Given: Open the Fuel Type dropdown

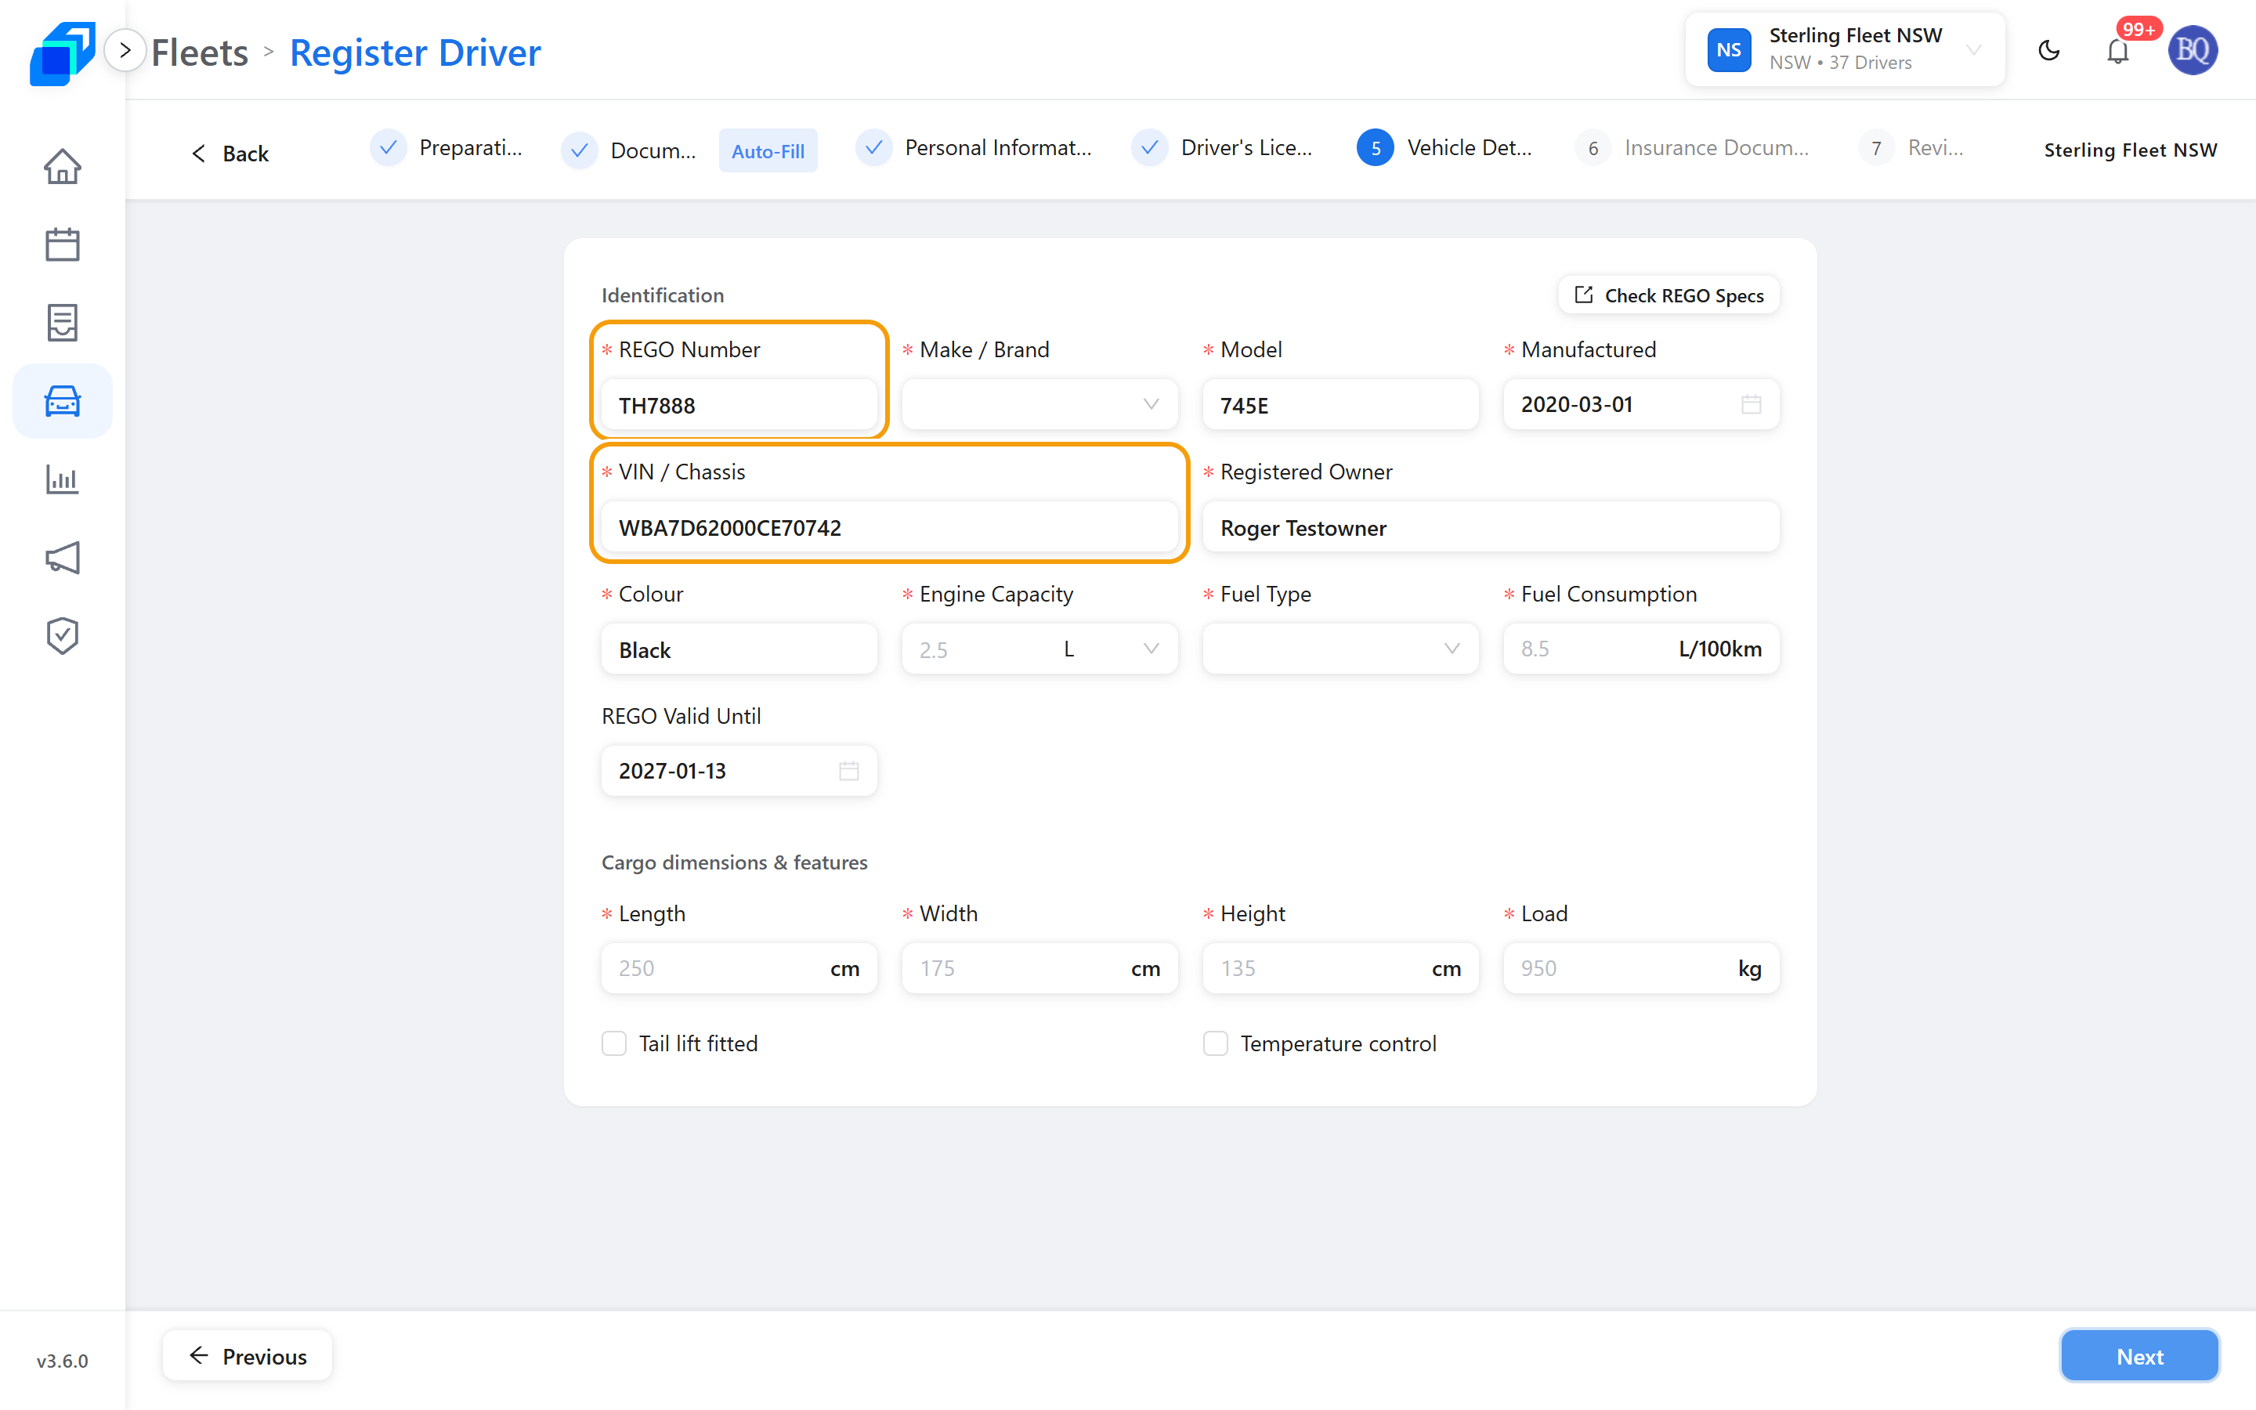Looking at the screenshot, I should [x=1340, y=648].
